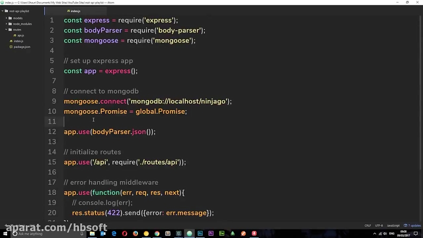Image resolution: width=423 pixels, height=238 pixels.
Task: Click line number 9 in the gutter
Action: 54,101
